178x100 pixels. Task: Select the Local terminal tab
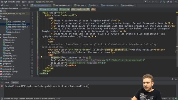click(7, 82)
